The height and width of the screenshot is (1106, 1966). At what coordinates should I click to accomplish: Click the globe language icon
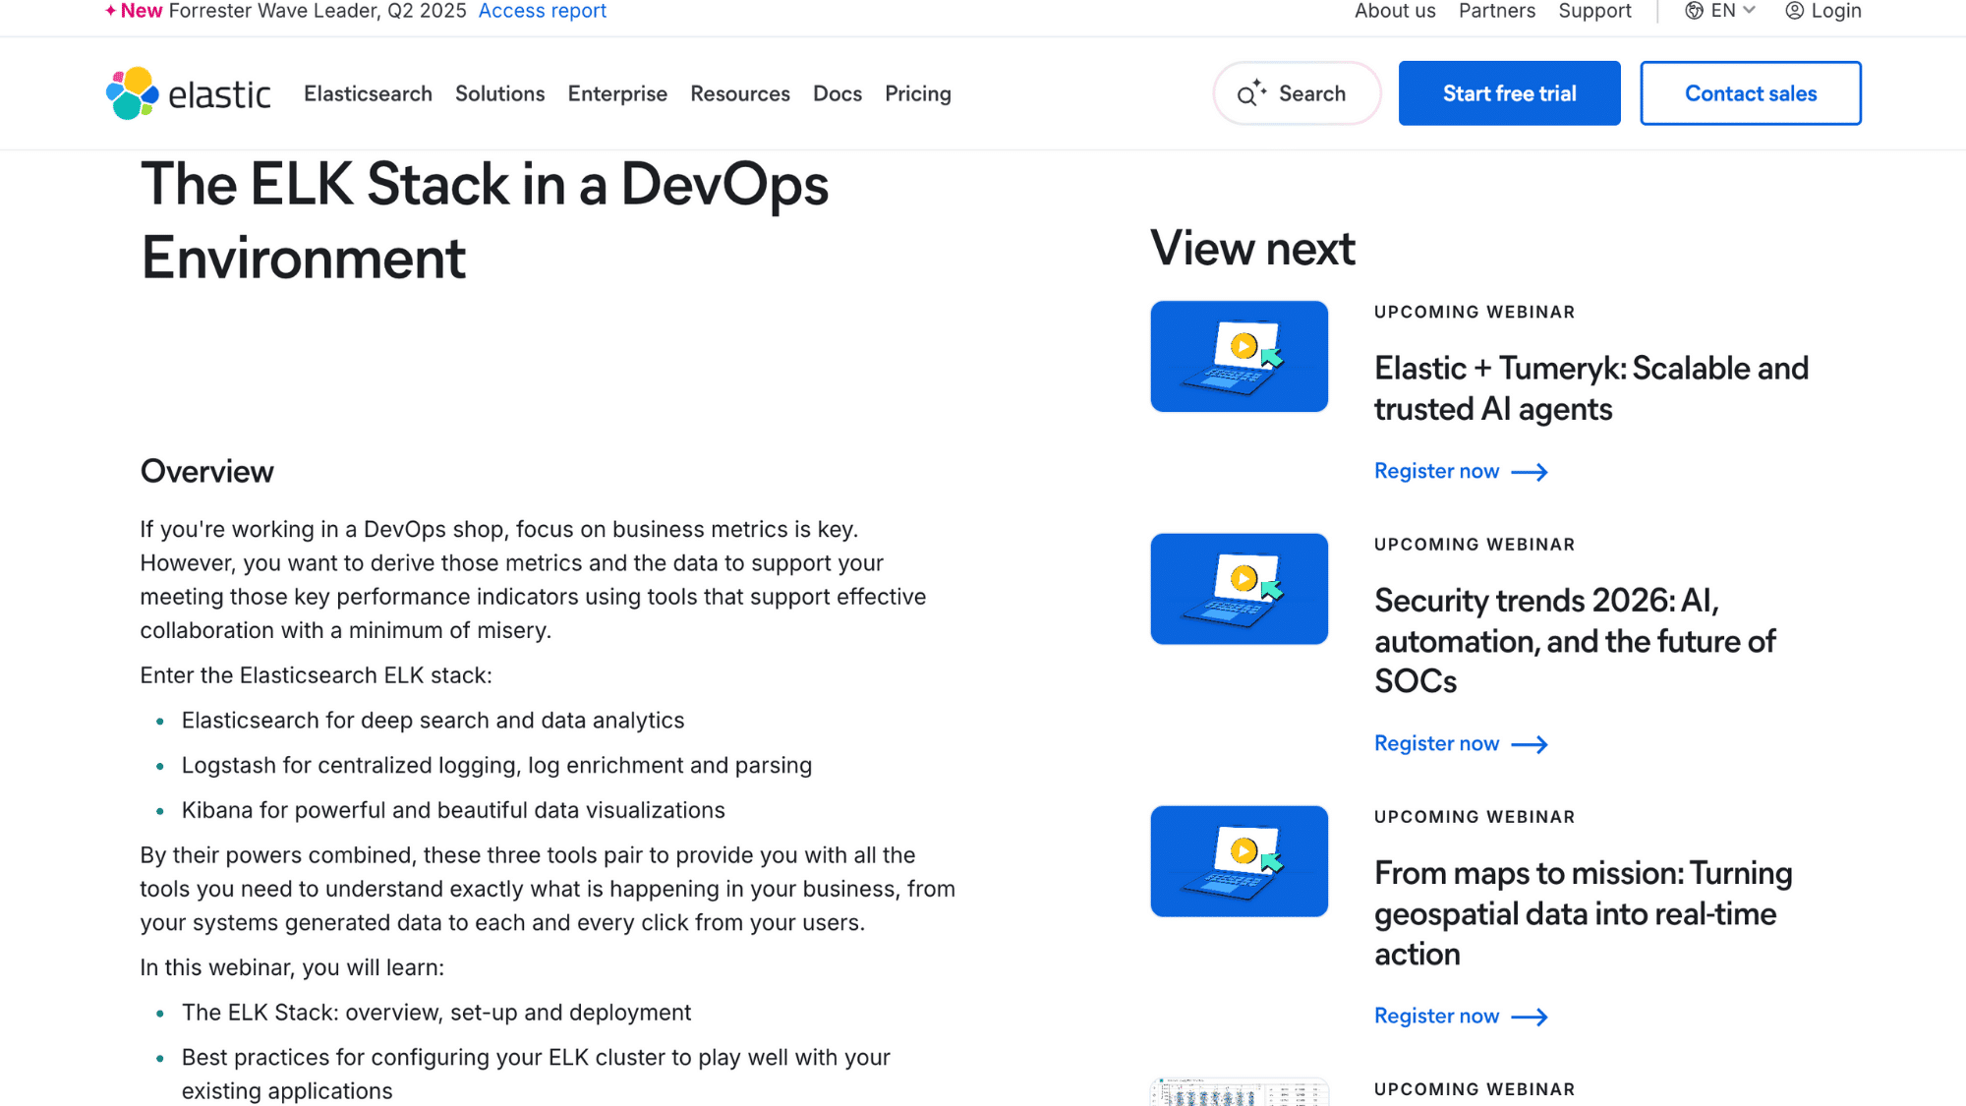pos(1693,11)
